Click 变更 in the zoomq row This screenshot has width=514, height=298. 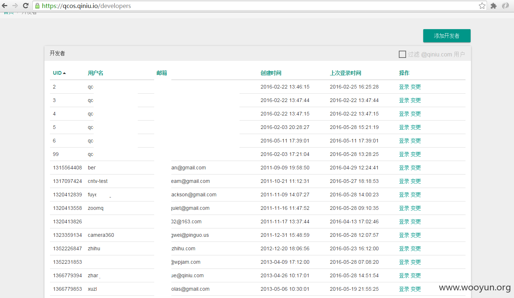click(416, 208)
